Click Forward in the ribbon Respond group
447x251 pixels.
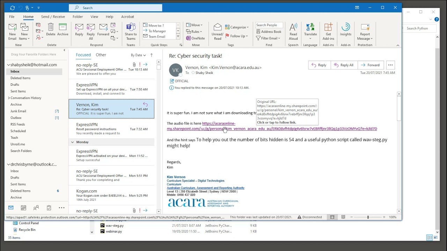[x=103, y=30]
